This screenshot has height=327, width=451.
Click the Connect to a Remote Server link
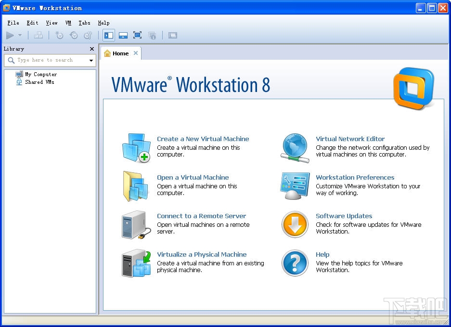(202, 216)
